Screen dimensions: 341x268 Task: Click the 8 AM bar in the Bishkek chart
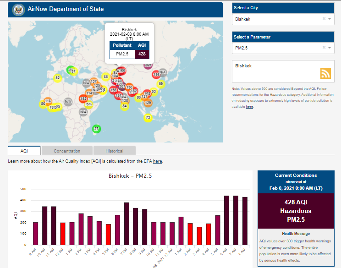[x=244, y=221]
